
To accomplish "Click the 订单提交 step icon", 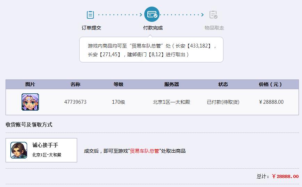I will (x=90, y=15).
